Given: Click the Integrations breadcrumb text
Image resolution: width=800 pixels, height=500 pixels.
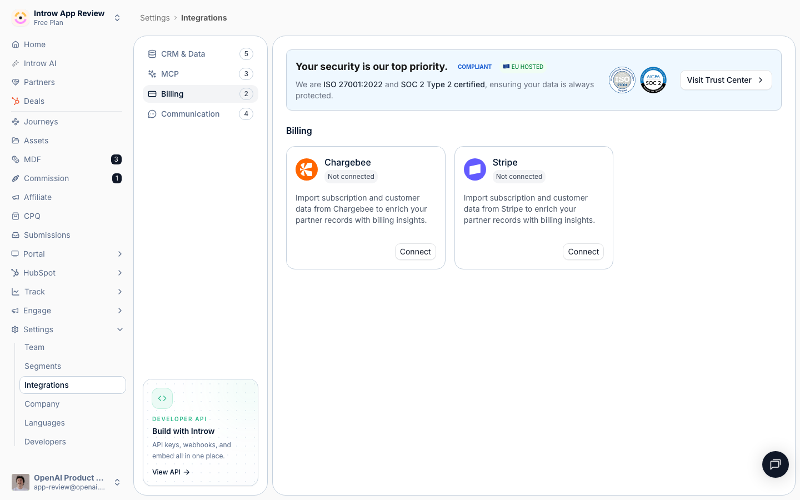Looking at the screenshot, I should (x=204, y=18).
